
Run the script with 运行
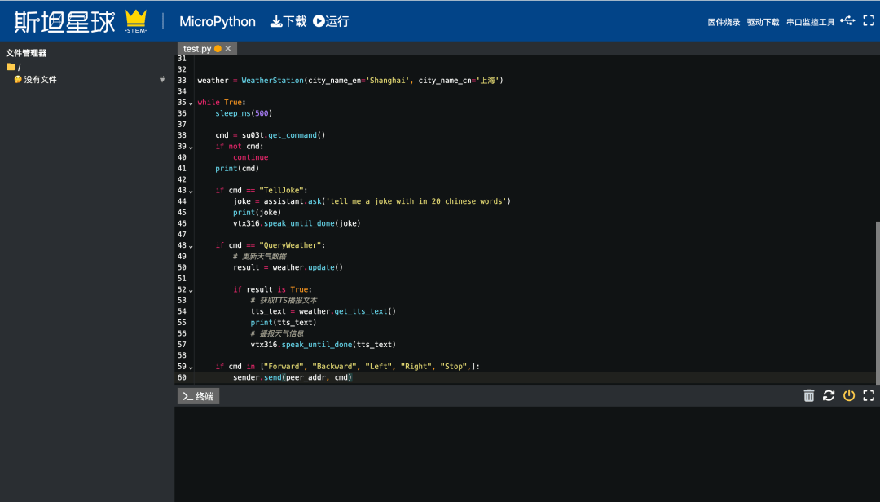tap(331, 21)
